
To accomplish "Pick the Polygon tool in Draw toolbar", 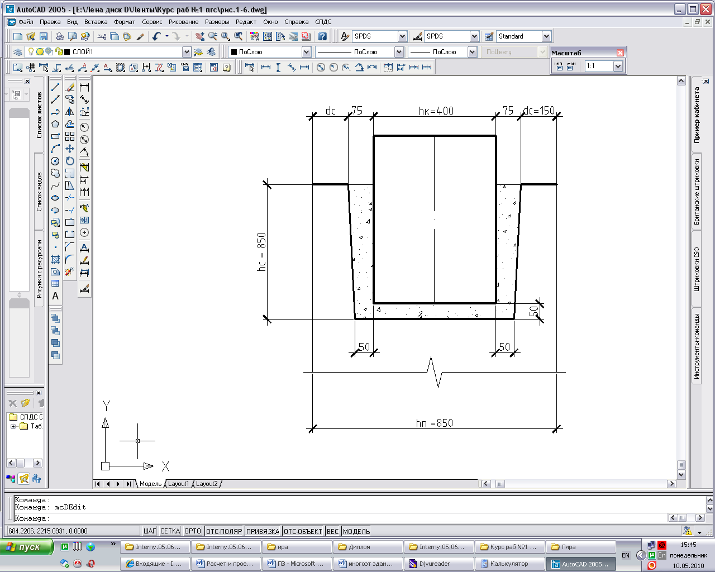I will point(55,124).
